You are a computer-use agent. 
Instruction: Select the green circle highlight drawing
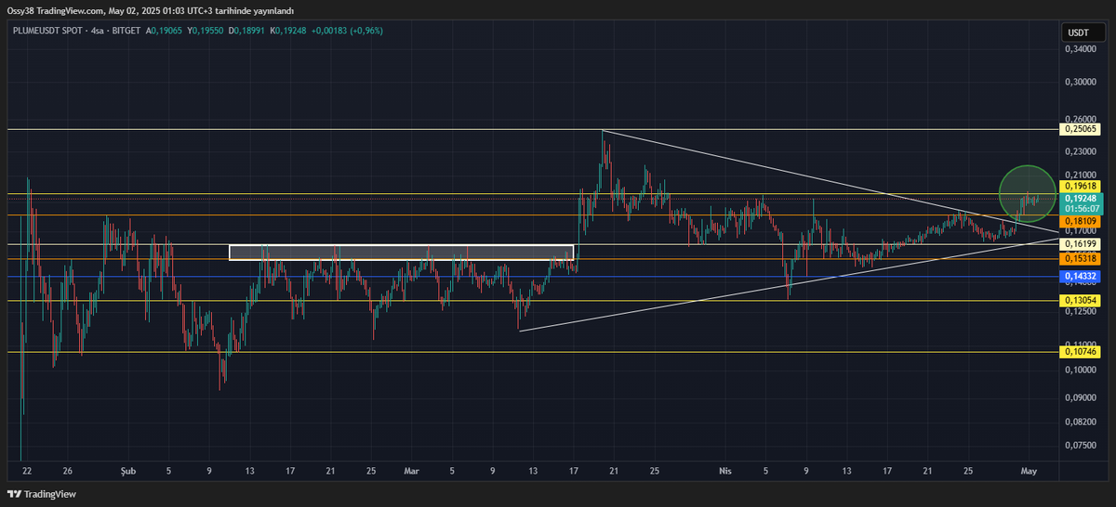[1029, 193]
